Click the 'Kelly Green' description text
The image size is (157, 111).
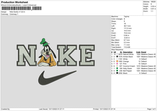pos(127,69)
